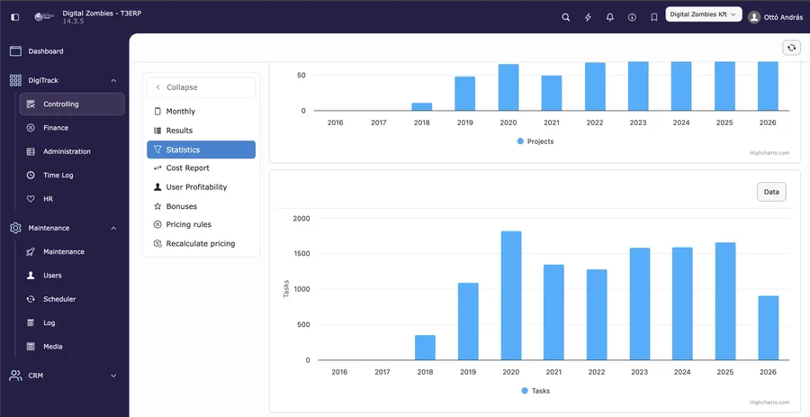Click the Collapse button in submenu
The height and width of the screenshot is (417, 810).
[201, 87]
